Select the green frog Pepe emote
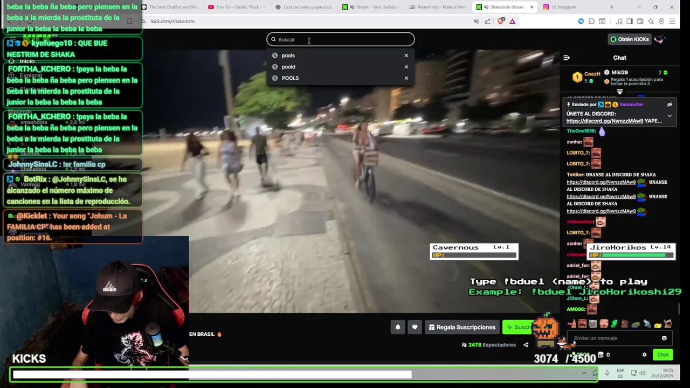Viewport: 690px width, 388px height. (x=636, y=323)
